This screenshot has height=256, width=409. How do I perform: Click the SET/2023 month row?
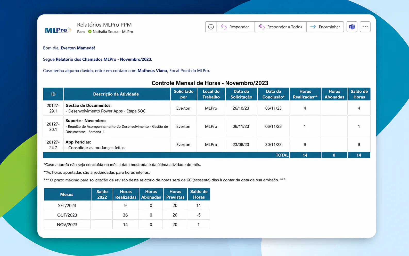click(127, 206)
